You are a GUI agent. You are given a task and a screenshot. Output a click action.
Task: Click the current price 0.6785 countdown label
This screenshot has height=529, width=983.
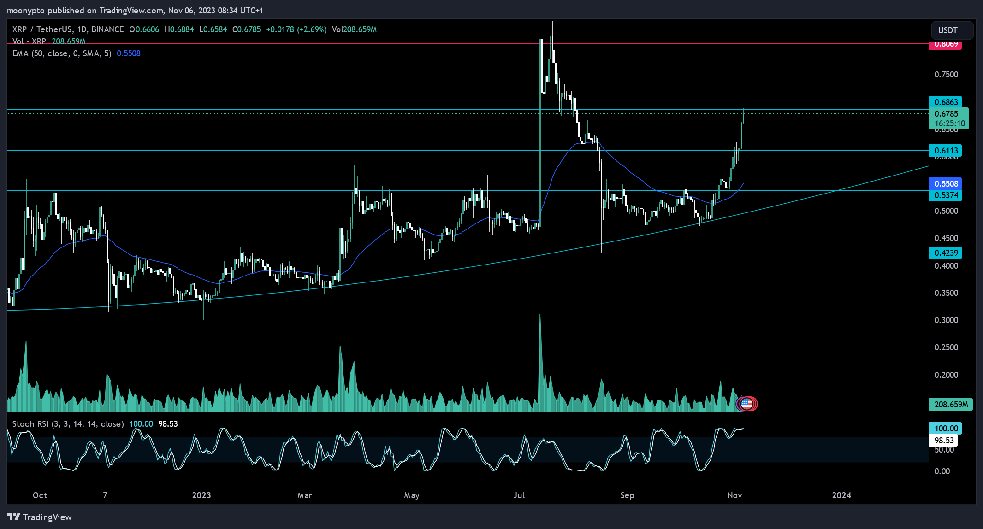(948, 118)
